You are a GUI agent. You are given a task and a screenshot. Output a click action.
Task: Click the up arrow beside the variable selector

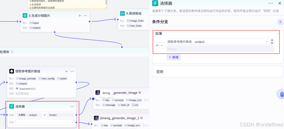tap(272, 40)
